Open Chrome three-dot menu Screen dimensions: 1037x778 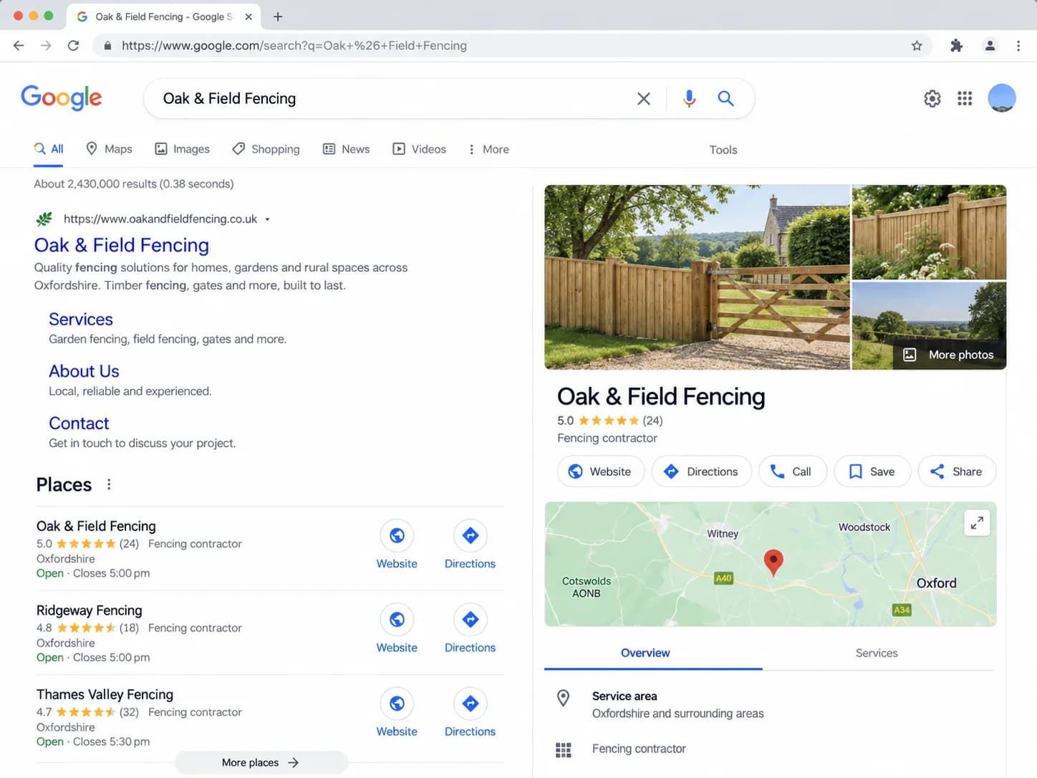pos(1018,46)
